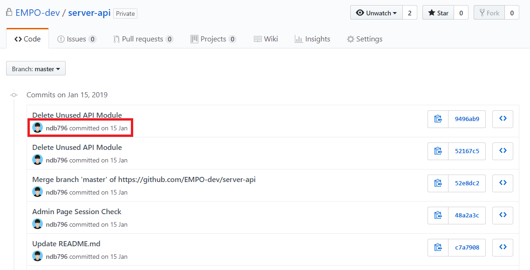Viewport: 530px width, 270px height.
Task: Browse repository at commit 9496ab9
Action: (503, 119)
